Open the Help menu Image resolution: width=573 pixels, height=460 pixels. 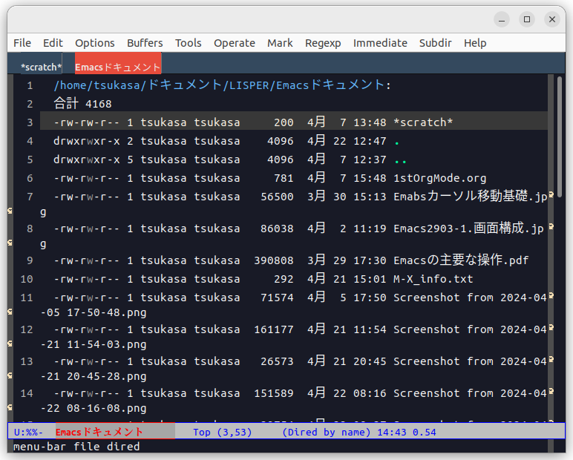click(x=475, y=43)
